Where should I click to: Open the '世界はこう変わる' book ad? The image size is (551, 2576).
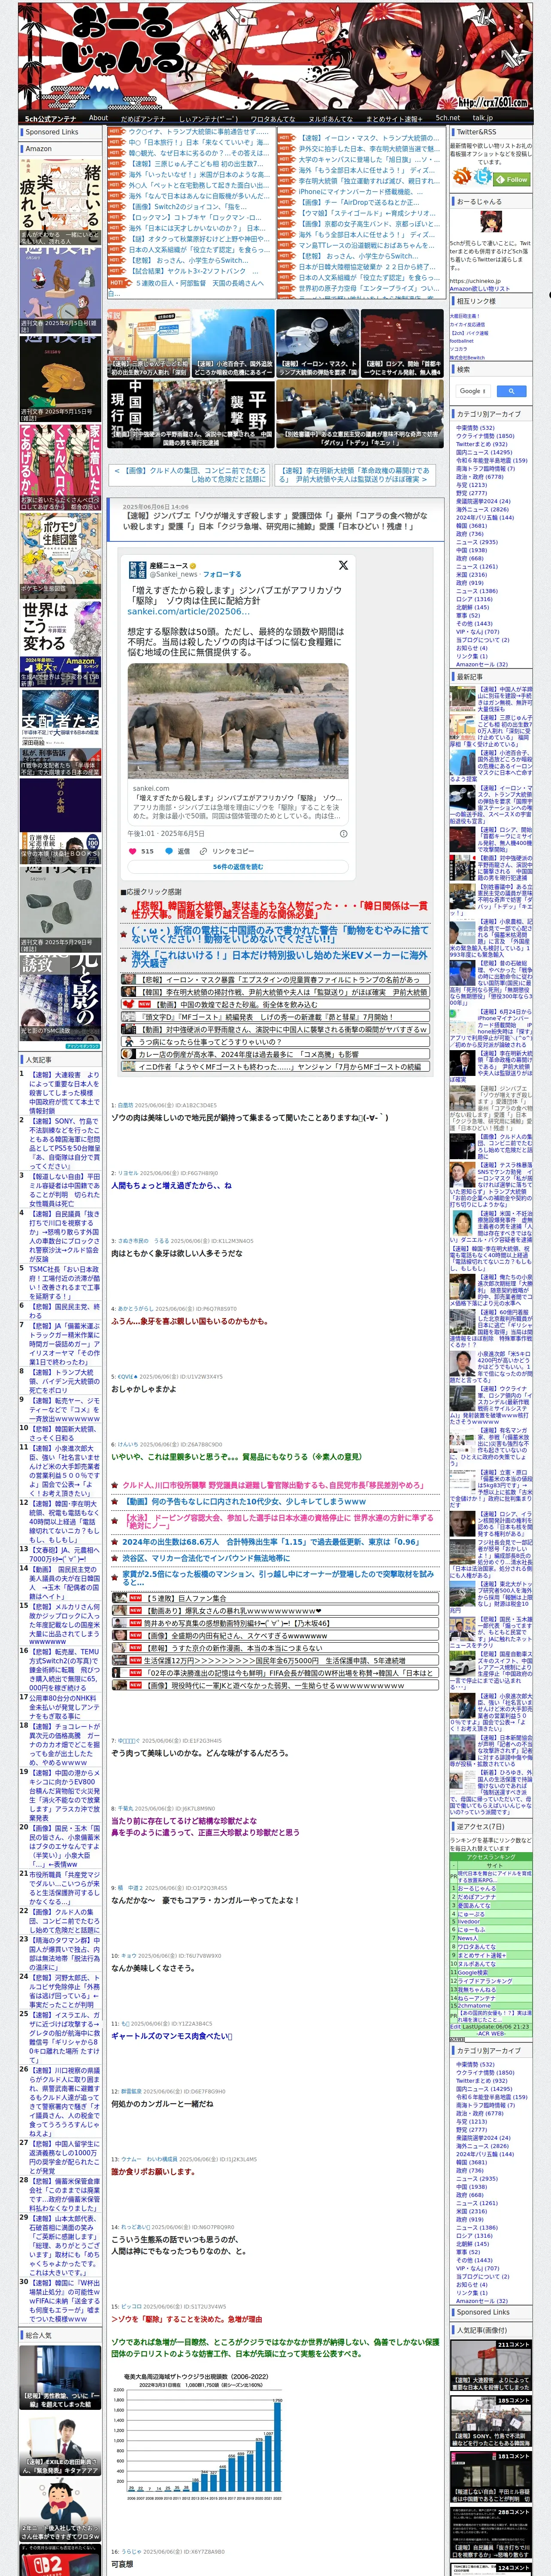[60, 643]
